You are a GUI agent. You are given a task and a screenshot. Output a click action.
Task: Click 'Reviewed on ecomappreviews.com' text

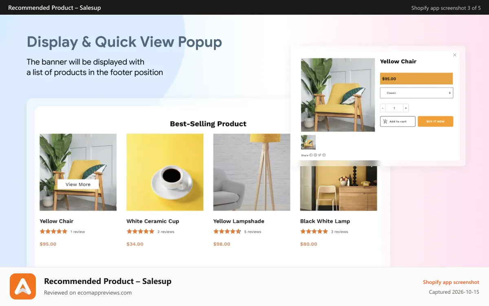88,293
